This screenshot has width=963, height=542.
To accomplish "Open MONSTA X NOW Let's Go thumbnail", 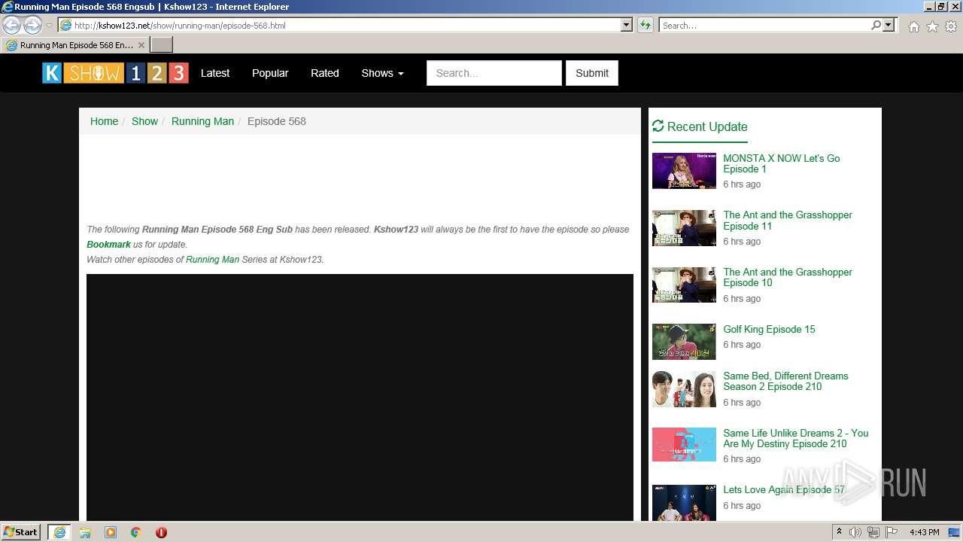I will [x=684, y=171].
